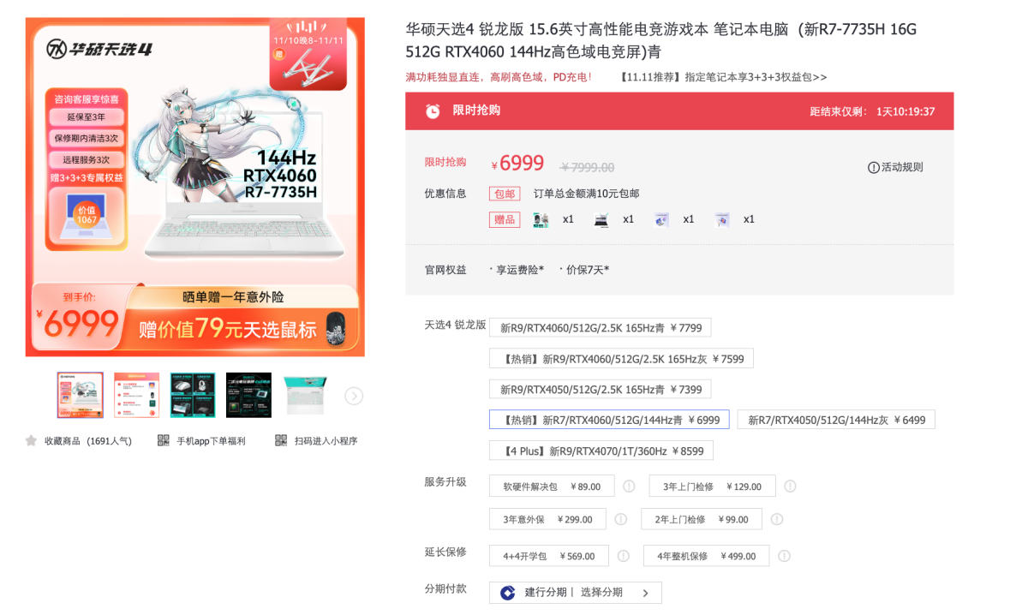Screen dimensions: 1028x615
Task: View the third gift icon in the 赠品 row
Action: point(661,219)
